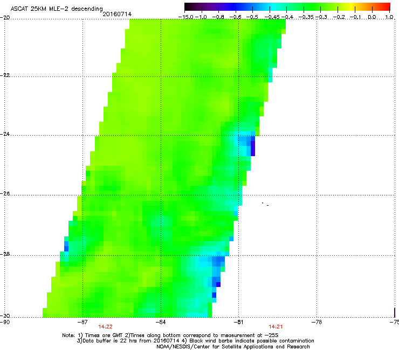
Task: Select the -24 latitude axis label
Action: tap(5, 134)
